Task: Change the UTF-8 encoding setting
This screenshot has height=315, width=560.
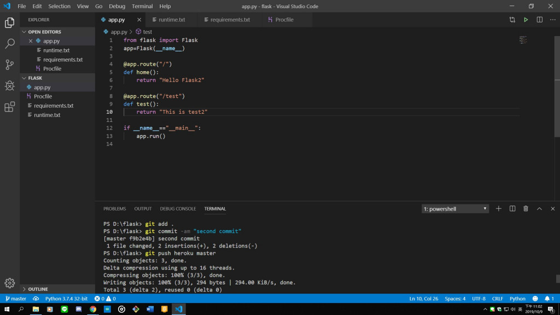Action: [x=479, y=299]
